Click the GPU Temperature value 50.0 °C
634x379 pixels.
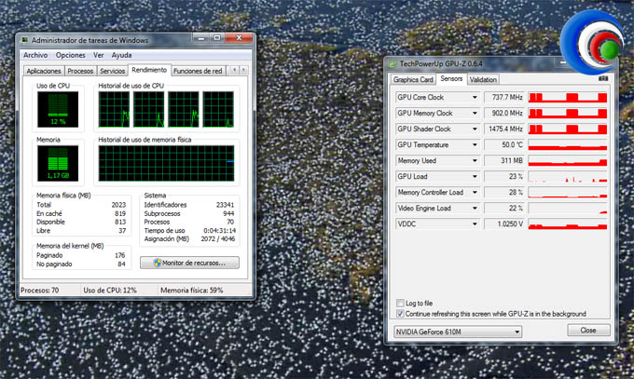504,144
